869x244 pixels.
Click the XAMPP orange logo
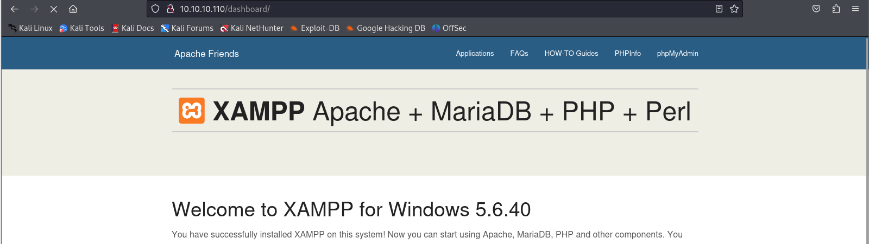coord(192,111)
